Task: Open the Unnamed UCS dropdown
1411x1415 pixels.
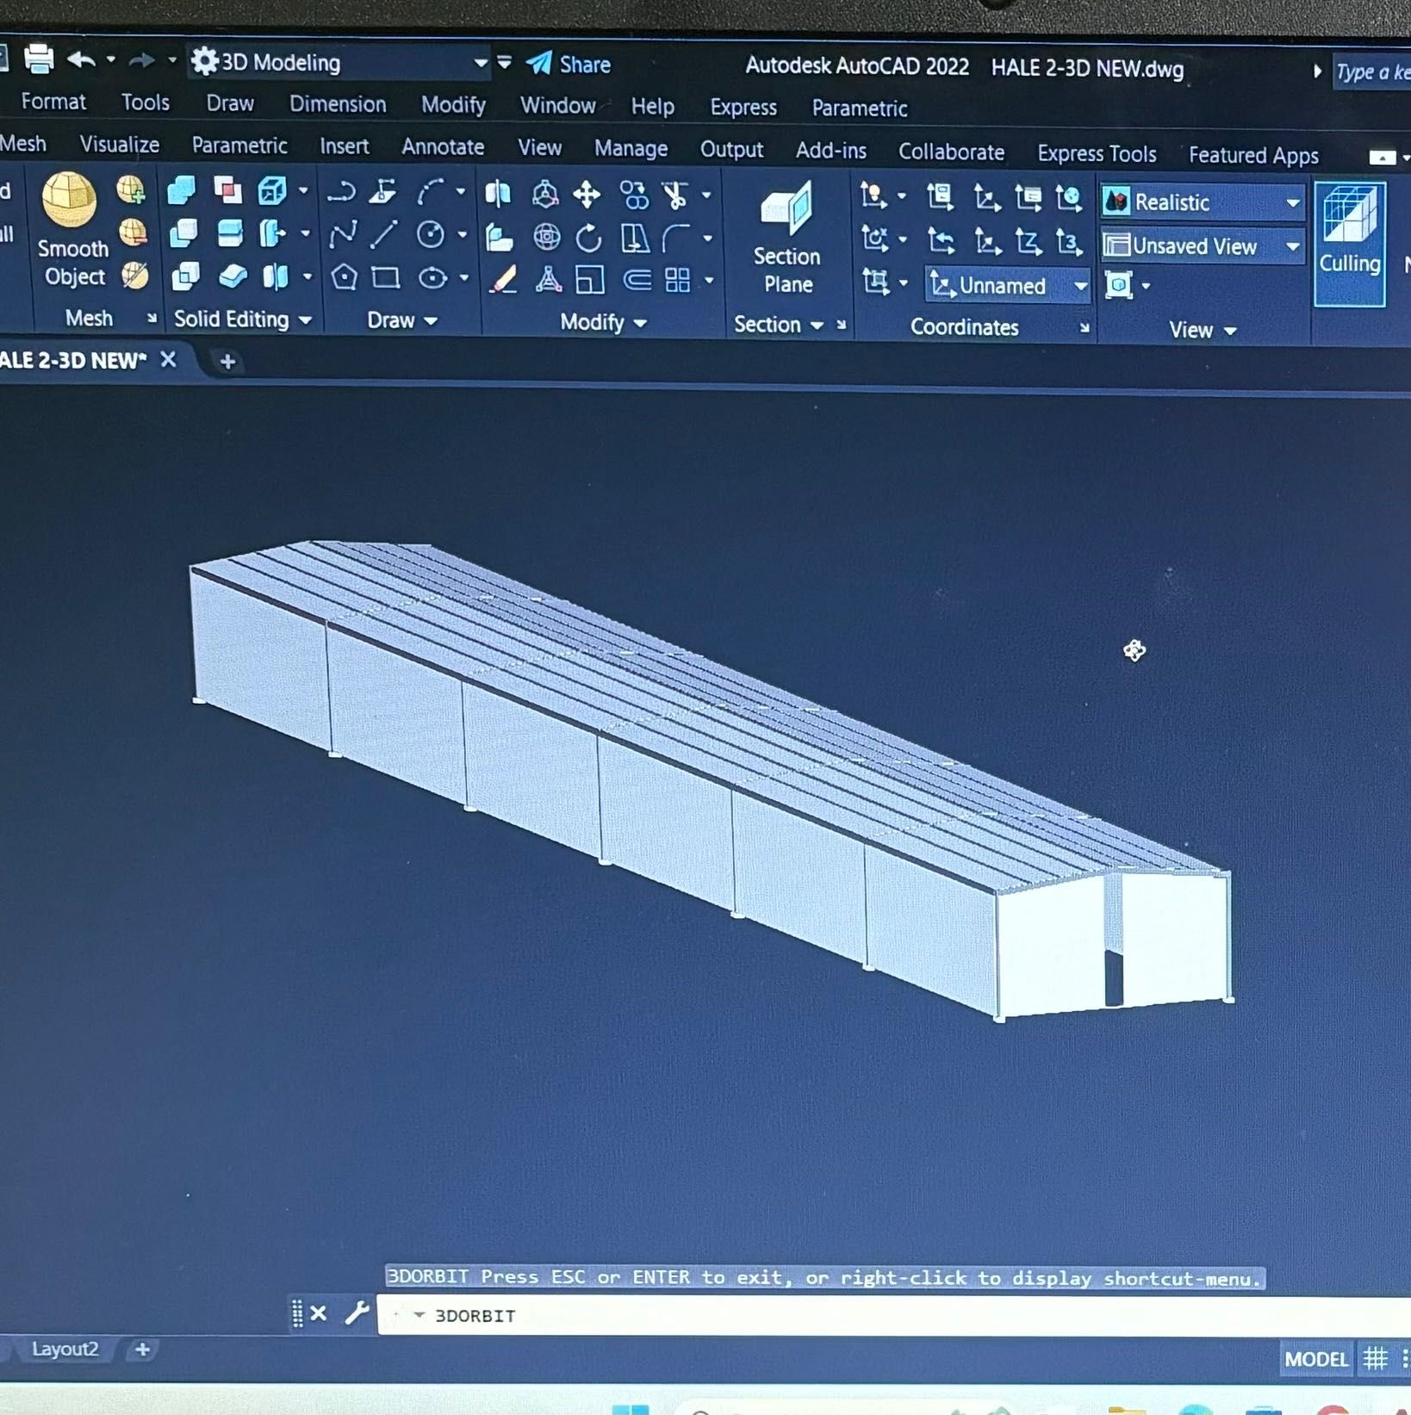Action: (1008, 286)
